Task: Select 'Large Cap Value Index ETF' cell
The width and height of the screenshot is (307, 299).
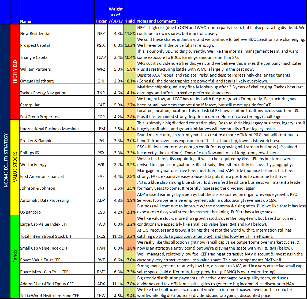Action: (x=57, y=221)
